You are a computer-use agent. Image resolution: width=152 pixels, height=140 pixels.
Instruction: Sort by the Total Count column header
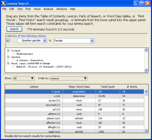coord(108,87)
